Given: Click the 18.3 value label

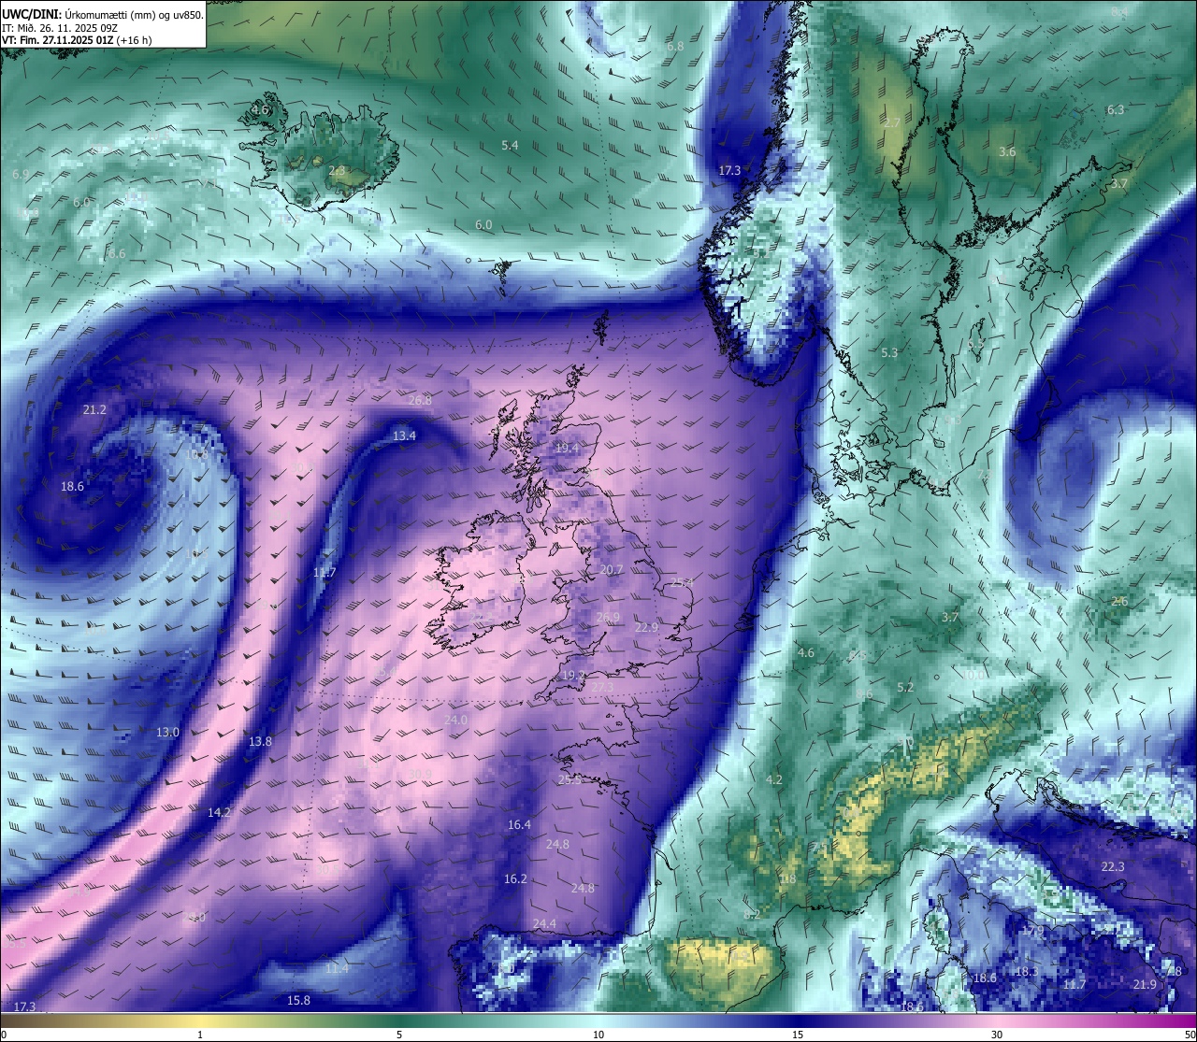Looking at the screenshot, I should click(1026, 972).
